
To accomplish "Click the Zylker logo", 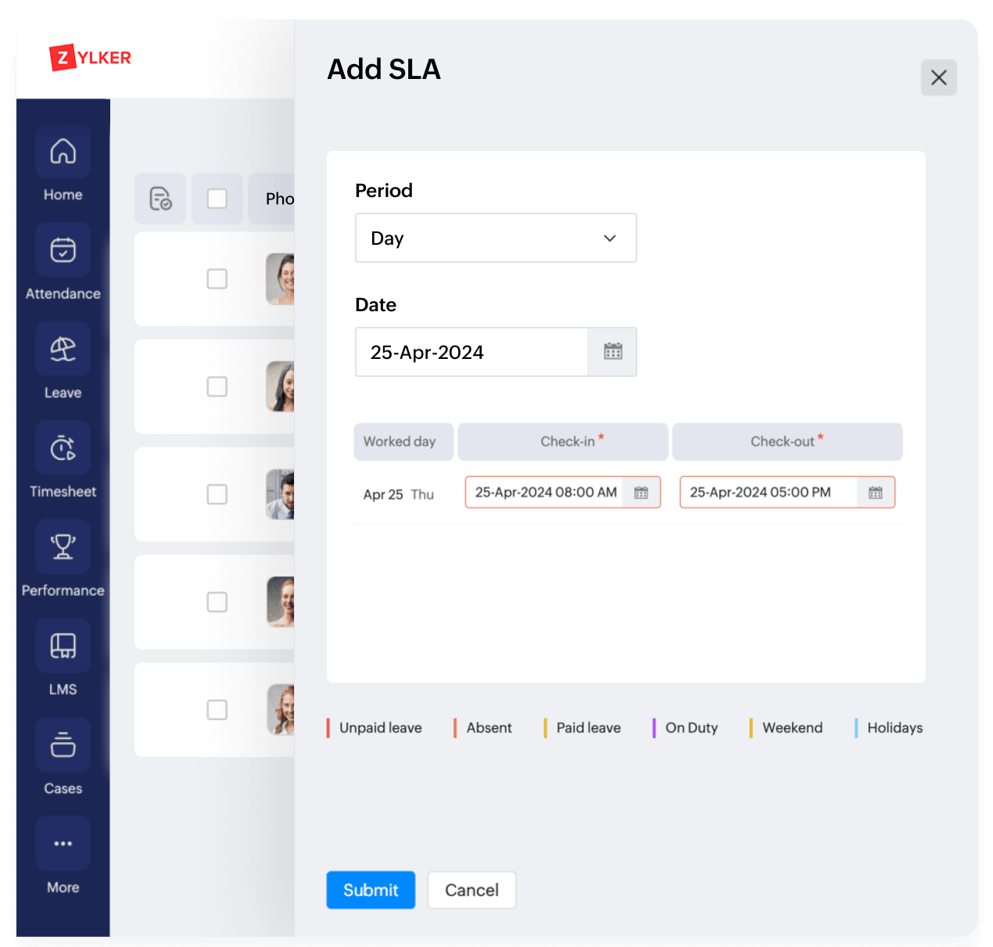I will [90, 58].
